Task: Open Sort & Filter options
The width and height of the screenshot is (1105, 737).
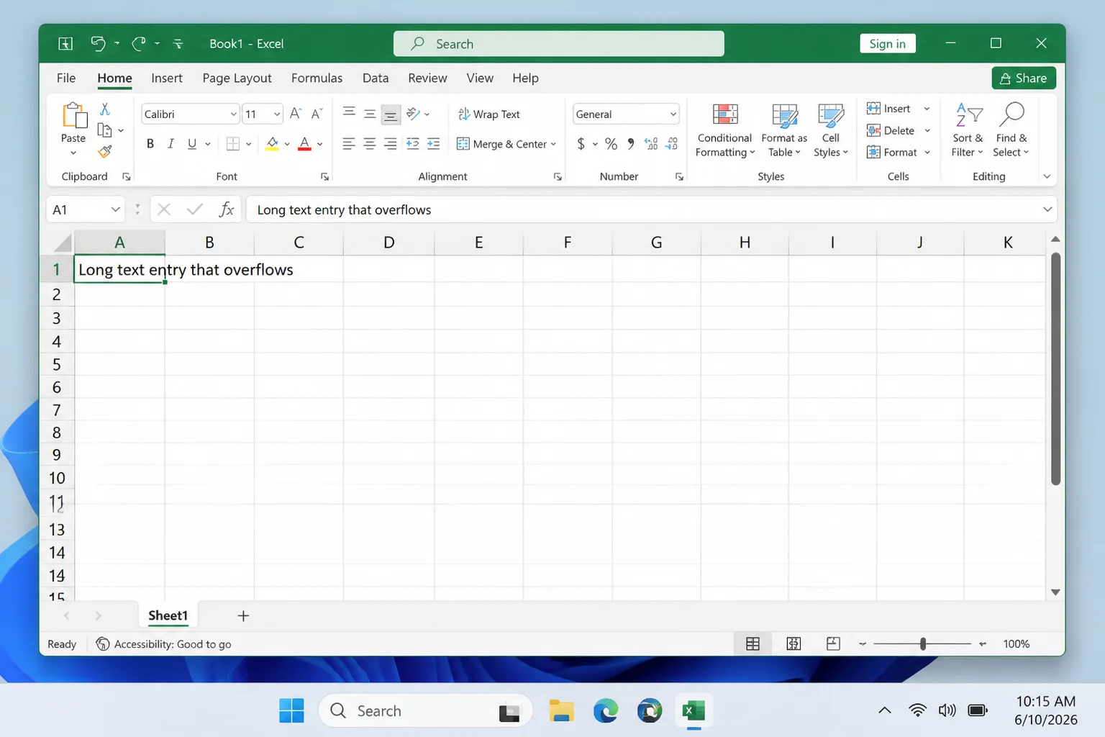Action: (968, 130)
